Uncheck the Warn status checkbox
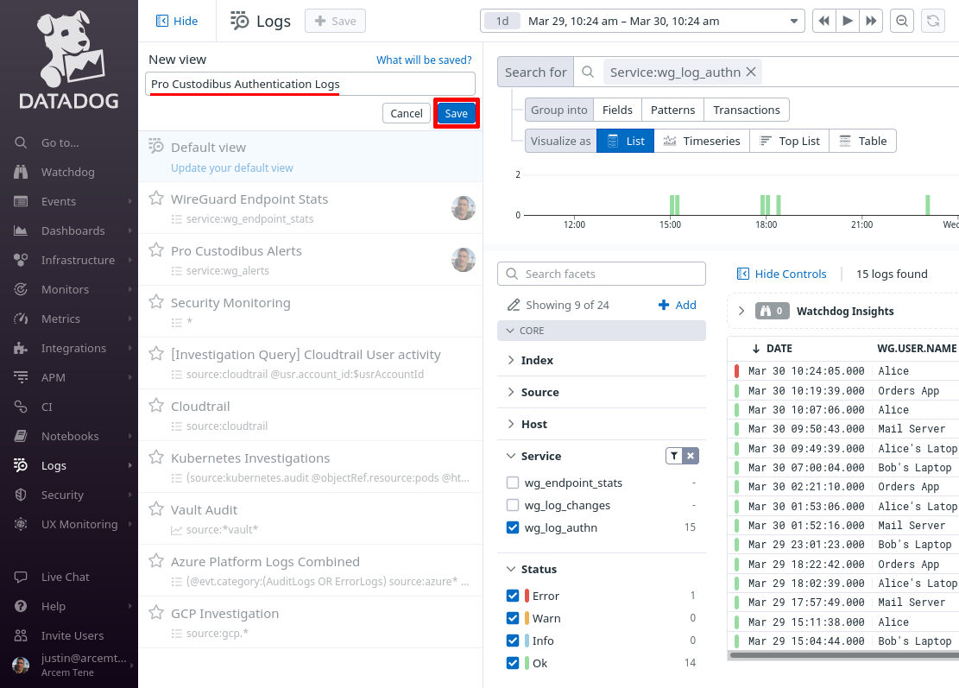The image size is (959, 688). (513, 618)
